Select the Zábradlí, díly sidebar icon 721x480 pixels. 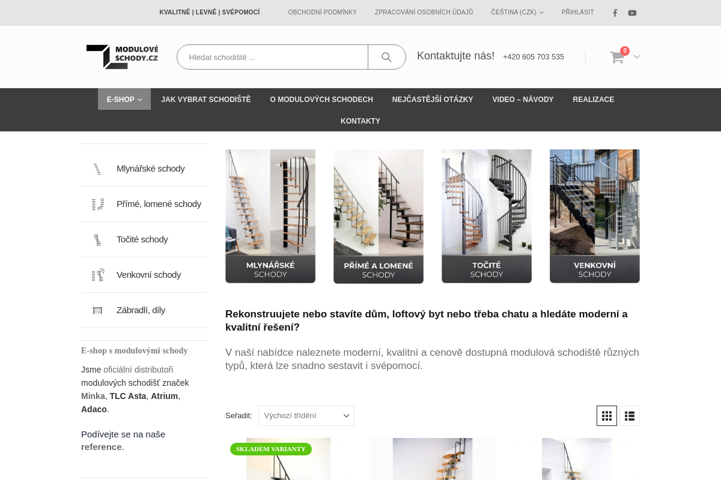point(97,311)
